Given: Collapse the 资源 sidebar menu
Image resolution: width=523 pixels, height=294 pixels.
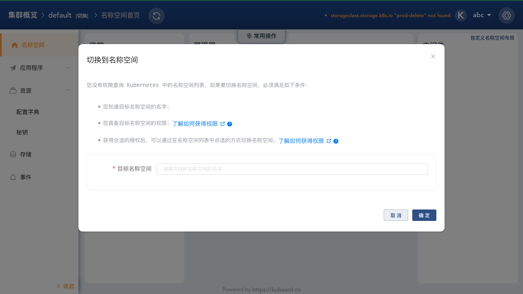Looking at the screenshot, I should [x=39, y=91].
